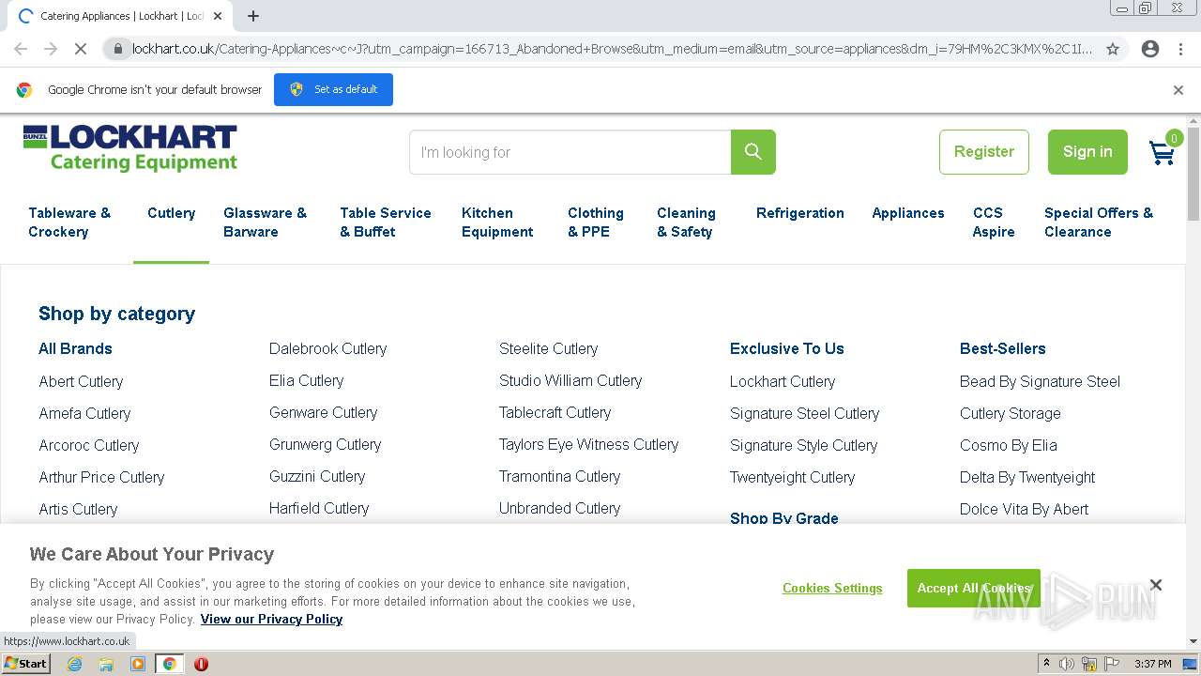This screenshot has width=1201, height=676.
Task: Go back with browser back arrow
Action: (21, 49)
